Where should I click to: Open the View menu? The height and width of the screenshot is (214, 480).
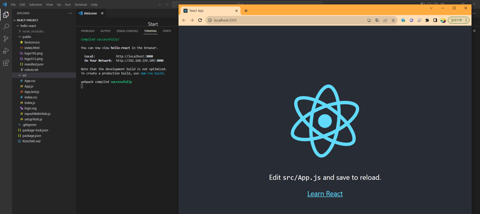coord(49,4)
